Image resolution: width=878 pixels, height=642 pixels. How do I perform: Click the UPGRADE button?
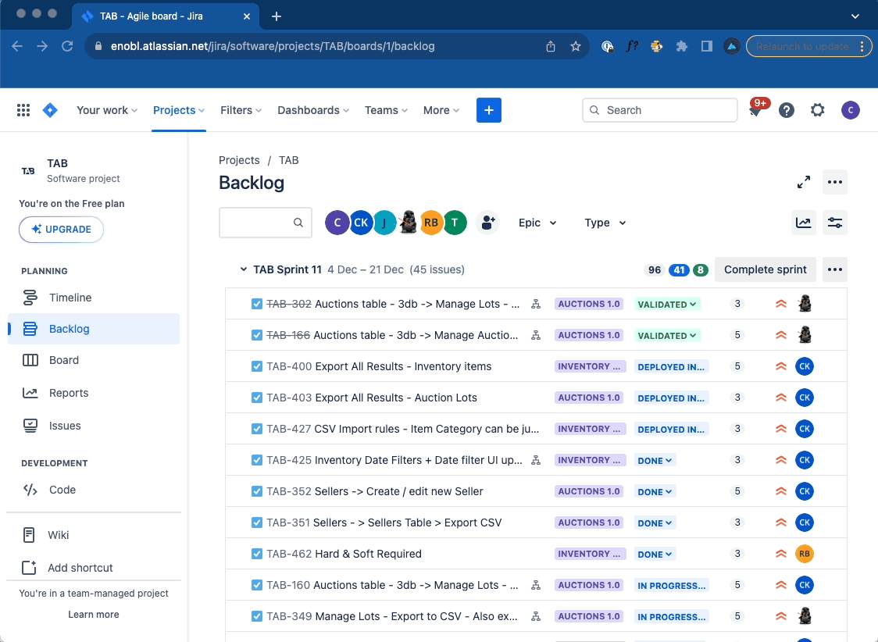click(x=61, y=230)
